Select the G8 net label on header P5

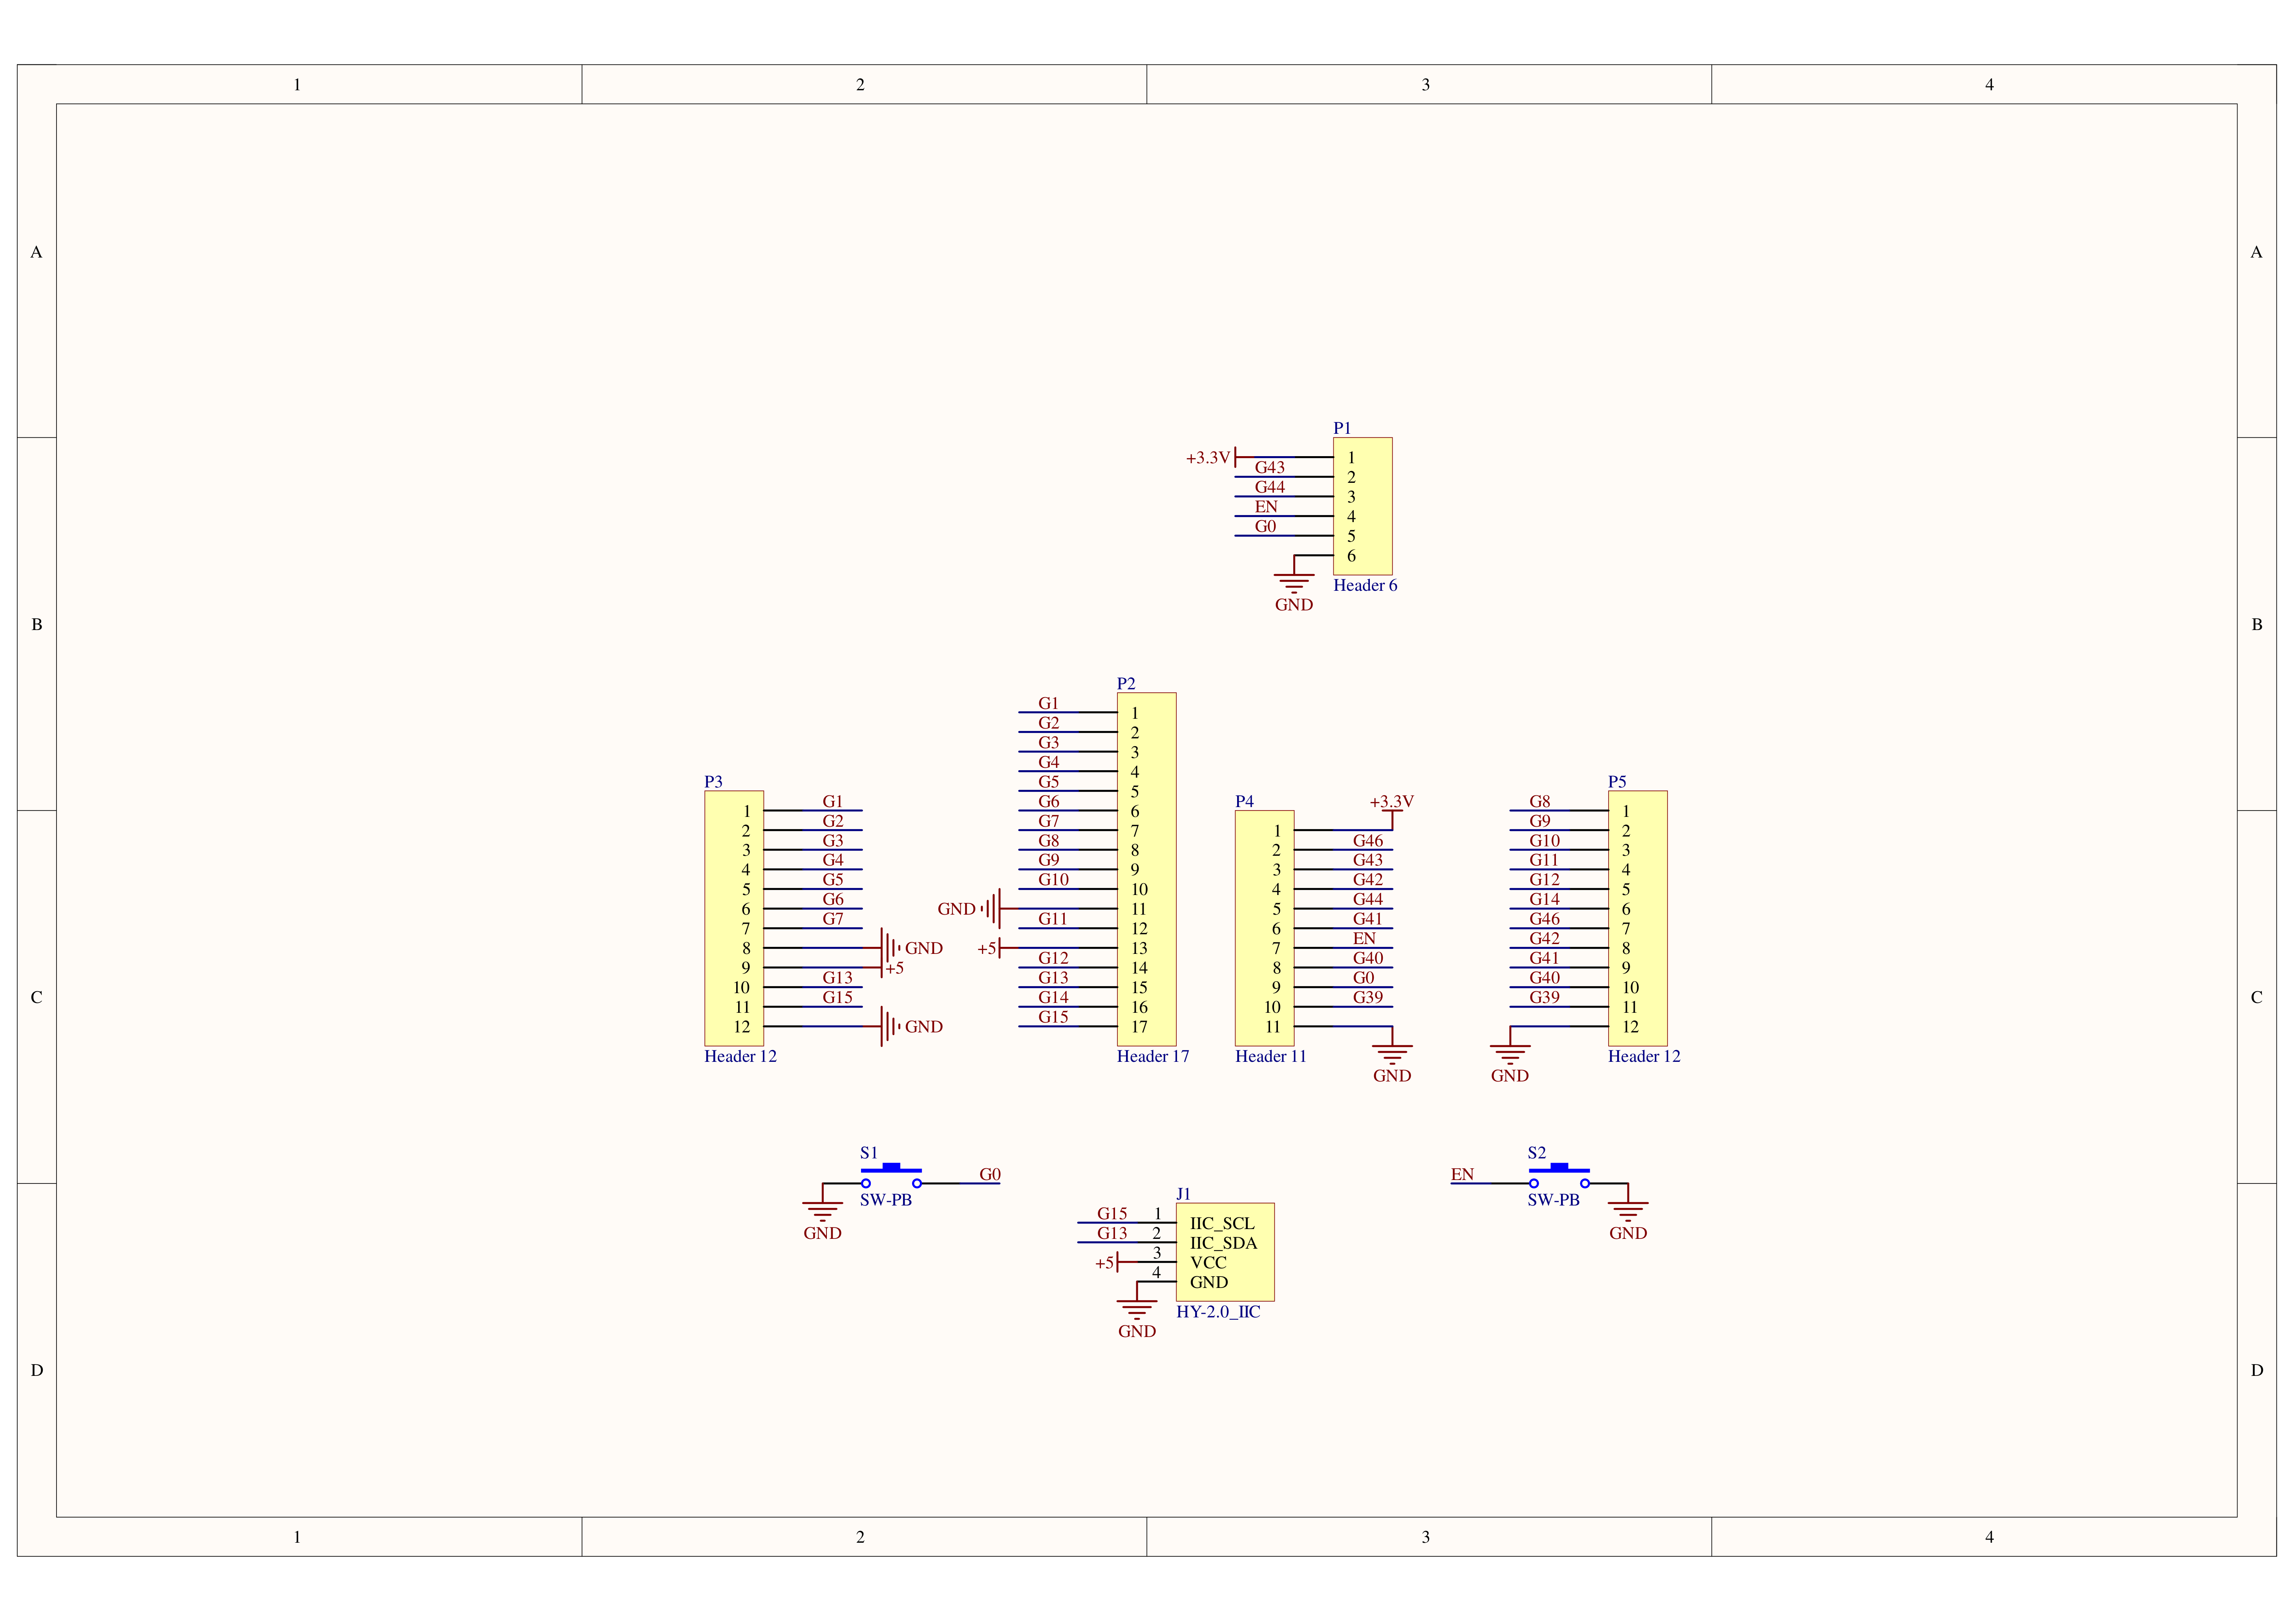pyautogui.click(x=1540, y=802)
